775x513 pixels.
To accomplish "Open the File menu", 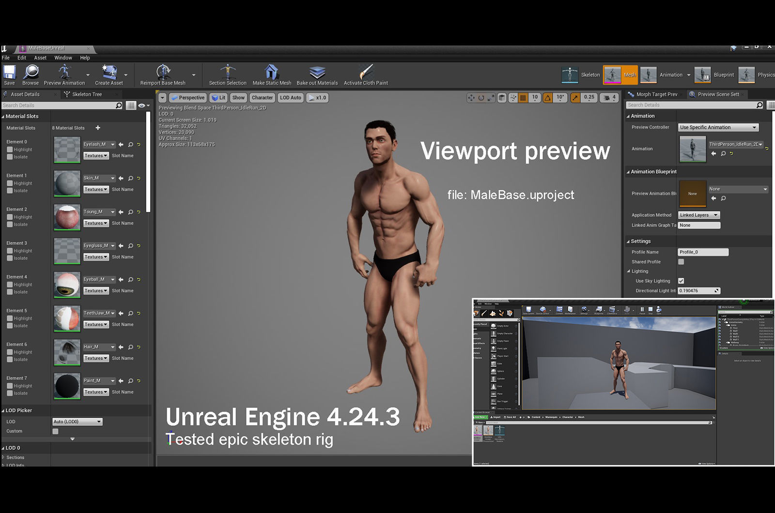I will tap(6, 58).
